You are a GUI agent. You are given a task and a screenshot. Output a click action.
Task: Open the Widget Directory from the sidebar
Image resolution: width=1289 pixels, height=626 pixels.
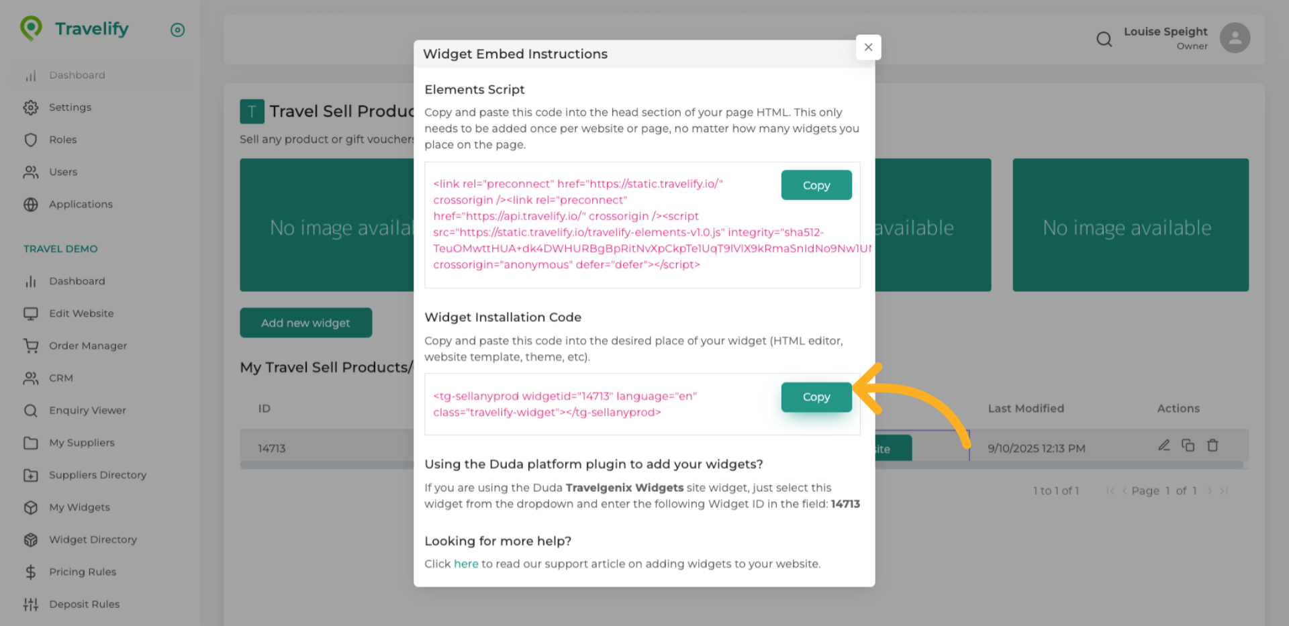click(94, 539)
